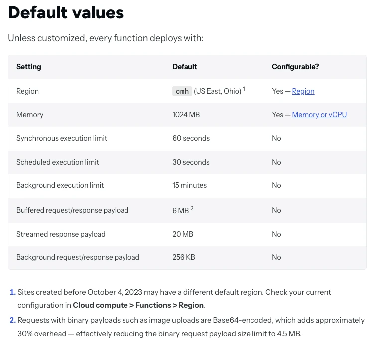
Task: Click the 'Configurable?' column header
Action: [x=295, y=67]
